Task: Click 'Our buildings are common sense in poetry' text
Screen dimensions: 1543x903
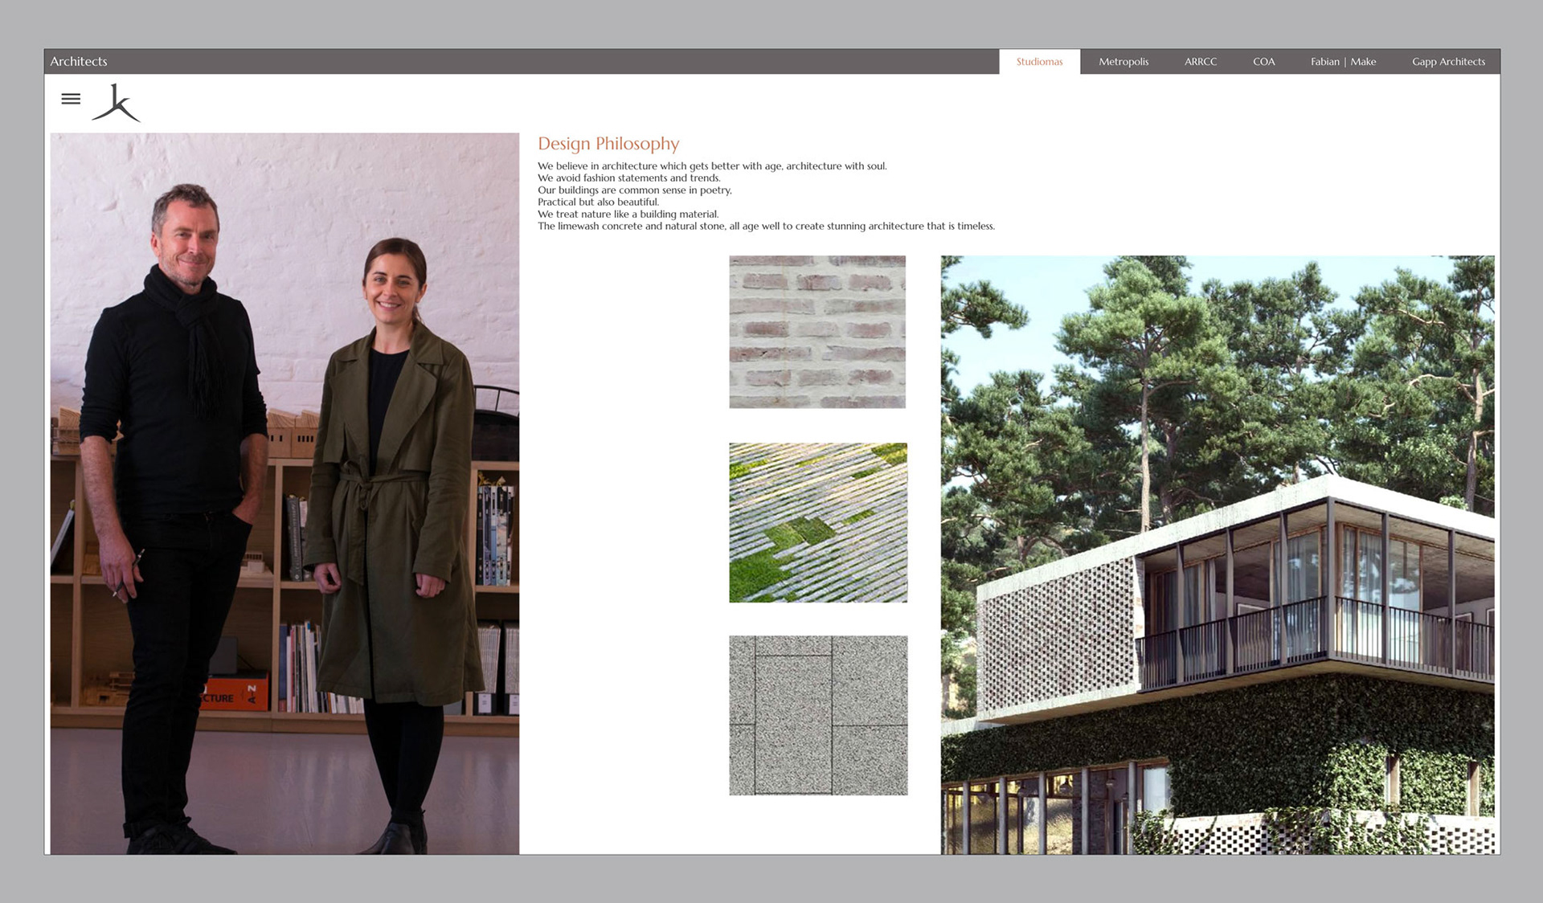Action: (x=634, y=190)
